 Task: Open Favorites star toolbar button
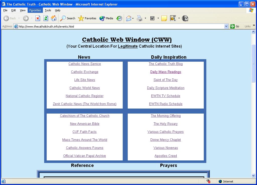click(87, 18)
